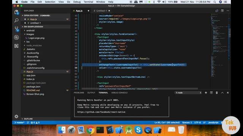This screenshot has height=136, width=243.
Task: Open Finder from the dock
Action: pos(62,130)
